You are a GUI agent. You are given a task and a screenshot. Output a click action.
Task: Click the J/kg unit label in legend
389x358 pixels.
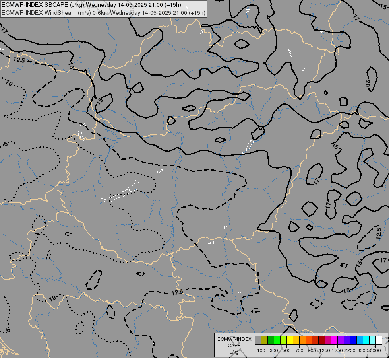(x=234, y=352)
